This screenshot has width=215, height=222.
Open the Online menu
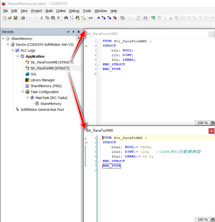61,11
